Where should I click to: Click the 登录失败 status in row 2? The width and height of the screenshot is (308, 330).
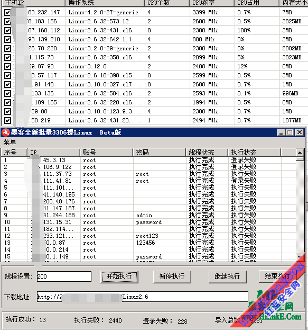click(244, 167)
